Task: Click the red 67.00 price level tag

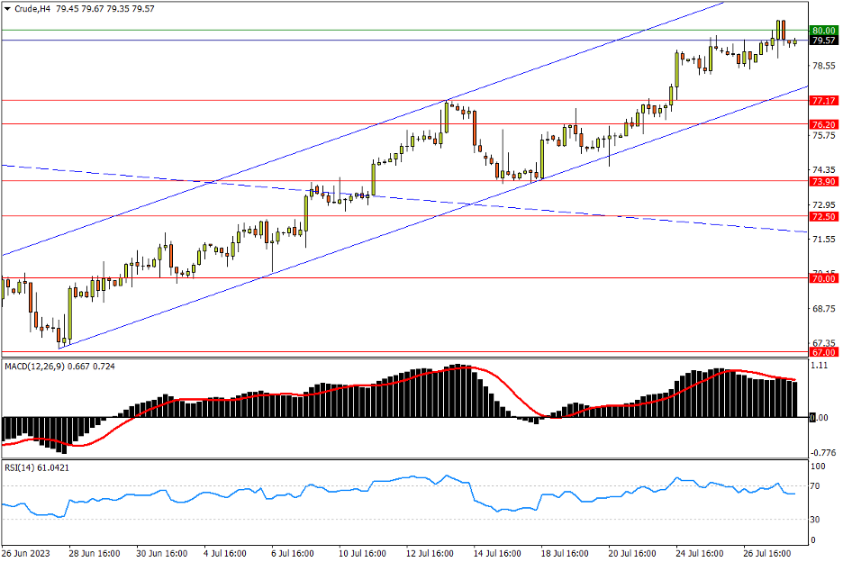Action: (x=824, y=352)
